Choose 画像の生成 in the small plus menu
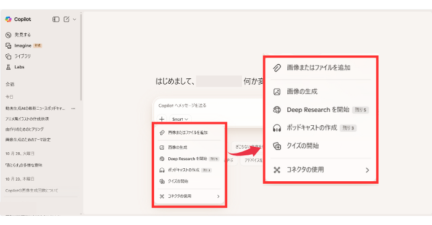Image resolution: width=432 pixels, height=225 pixels. click(189, 147)
